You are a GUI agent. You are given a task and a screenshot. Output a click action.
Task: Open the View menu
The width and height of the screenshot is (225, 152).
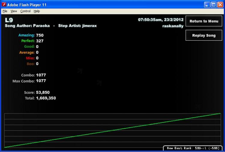click(14, 11)
